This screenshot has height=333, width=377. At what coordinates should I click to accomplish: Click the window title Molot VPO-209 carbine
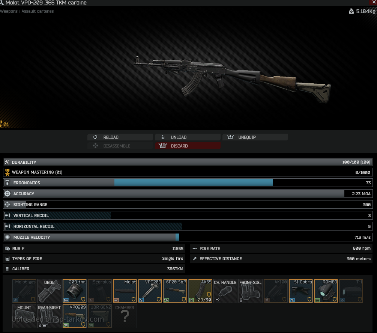46,3
